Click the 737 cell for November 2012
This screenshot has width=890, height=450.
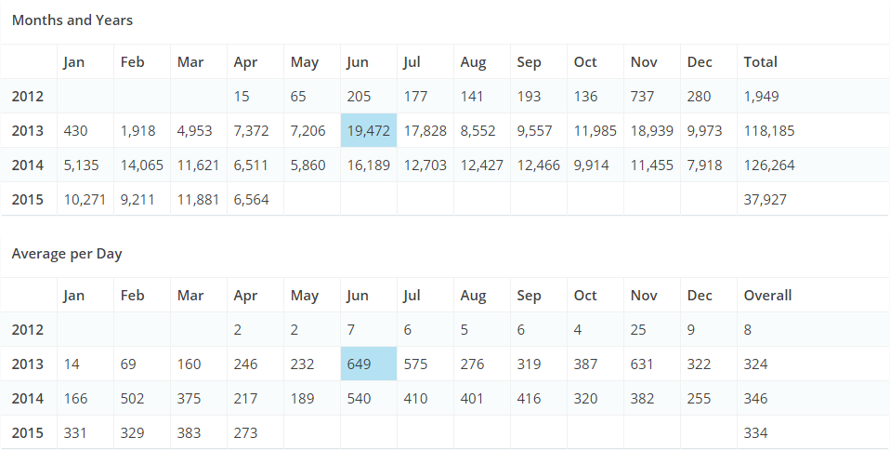coord(643,97)
